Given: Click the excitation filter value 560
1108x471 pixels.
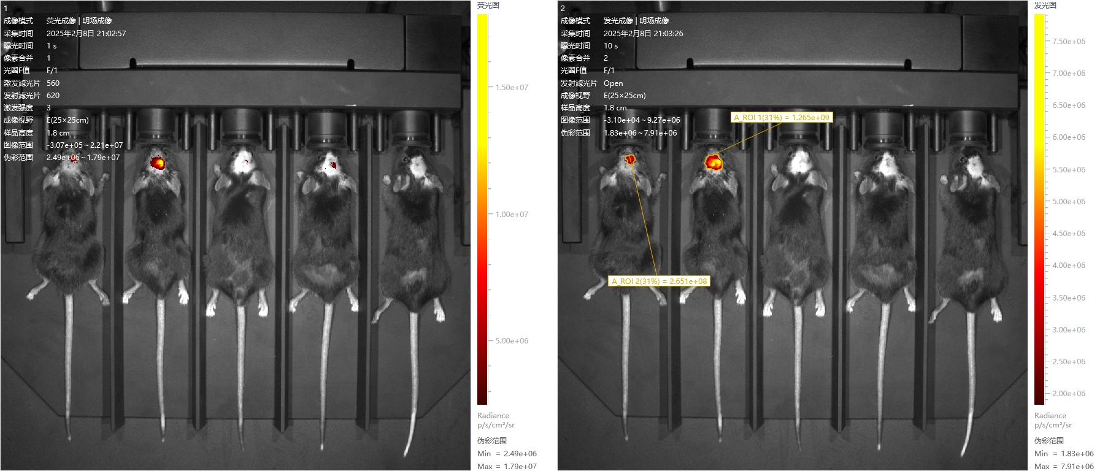Looking at the screenshot, I should [53, 83].
